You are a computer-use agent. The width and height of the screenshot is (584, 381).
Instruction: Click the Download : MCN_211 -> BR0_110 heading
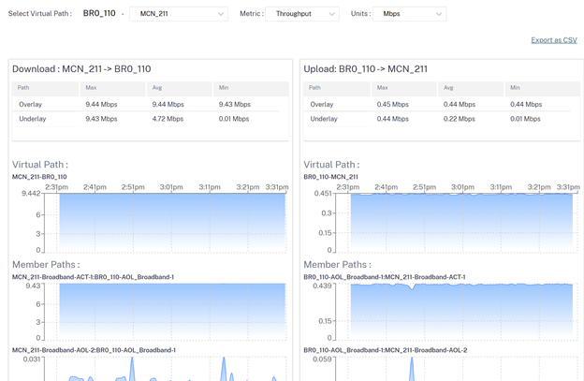point(81,69)
